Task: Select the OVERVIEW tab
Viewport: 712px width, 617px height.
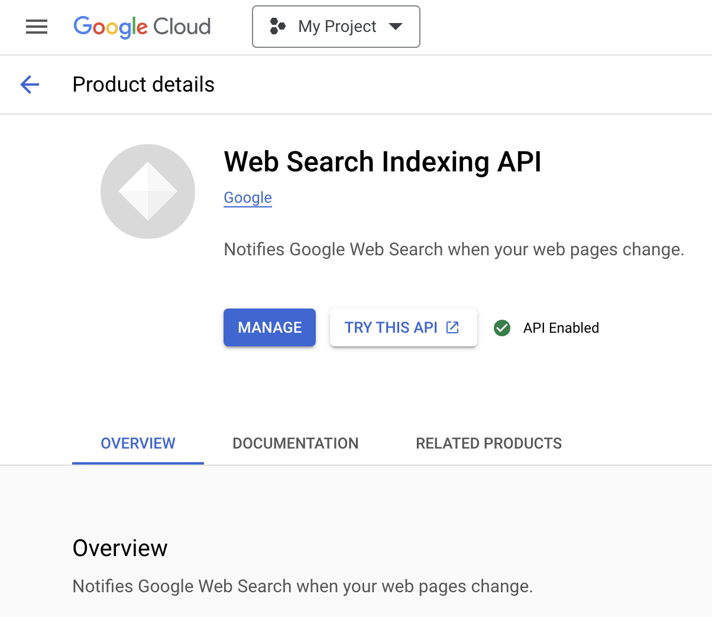Action: click(x=138, y=443)
